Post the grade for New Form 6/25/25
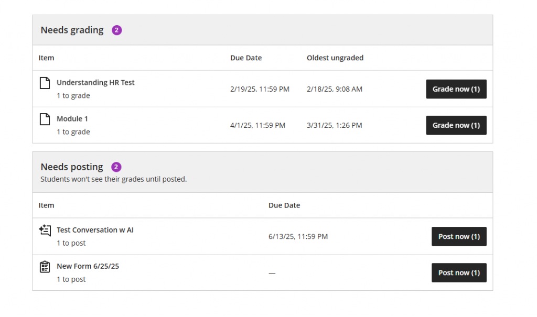 [459, 272]
